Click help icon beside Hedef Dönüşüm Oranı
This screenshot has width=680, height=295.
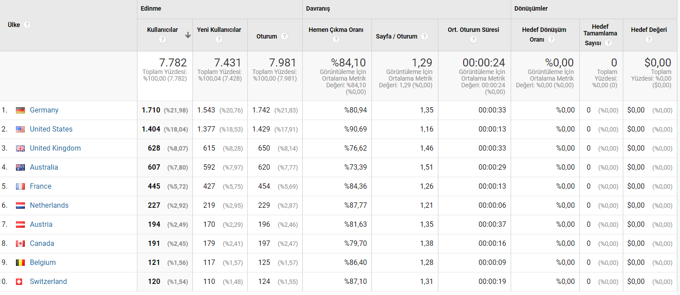[x=551, y=39]
